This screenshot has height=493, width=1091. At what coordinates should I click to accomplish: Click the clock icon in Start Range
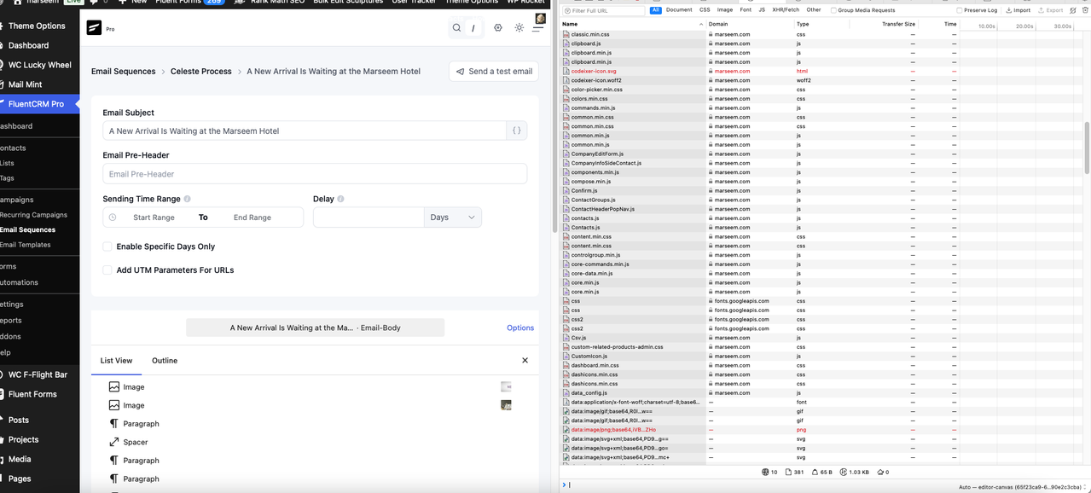coord(113,217)
